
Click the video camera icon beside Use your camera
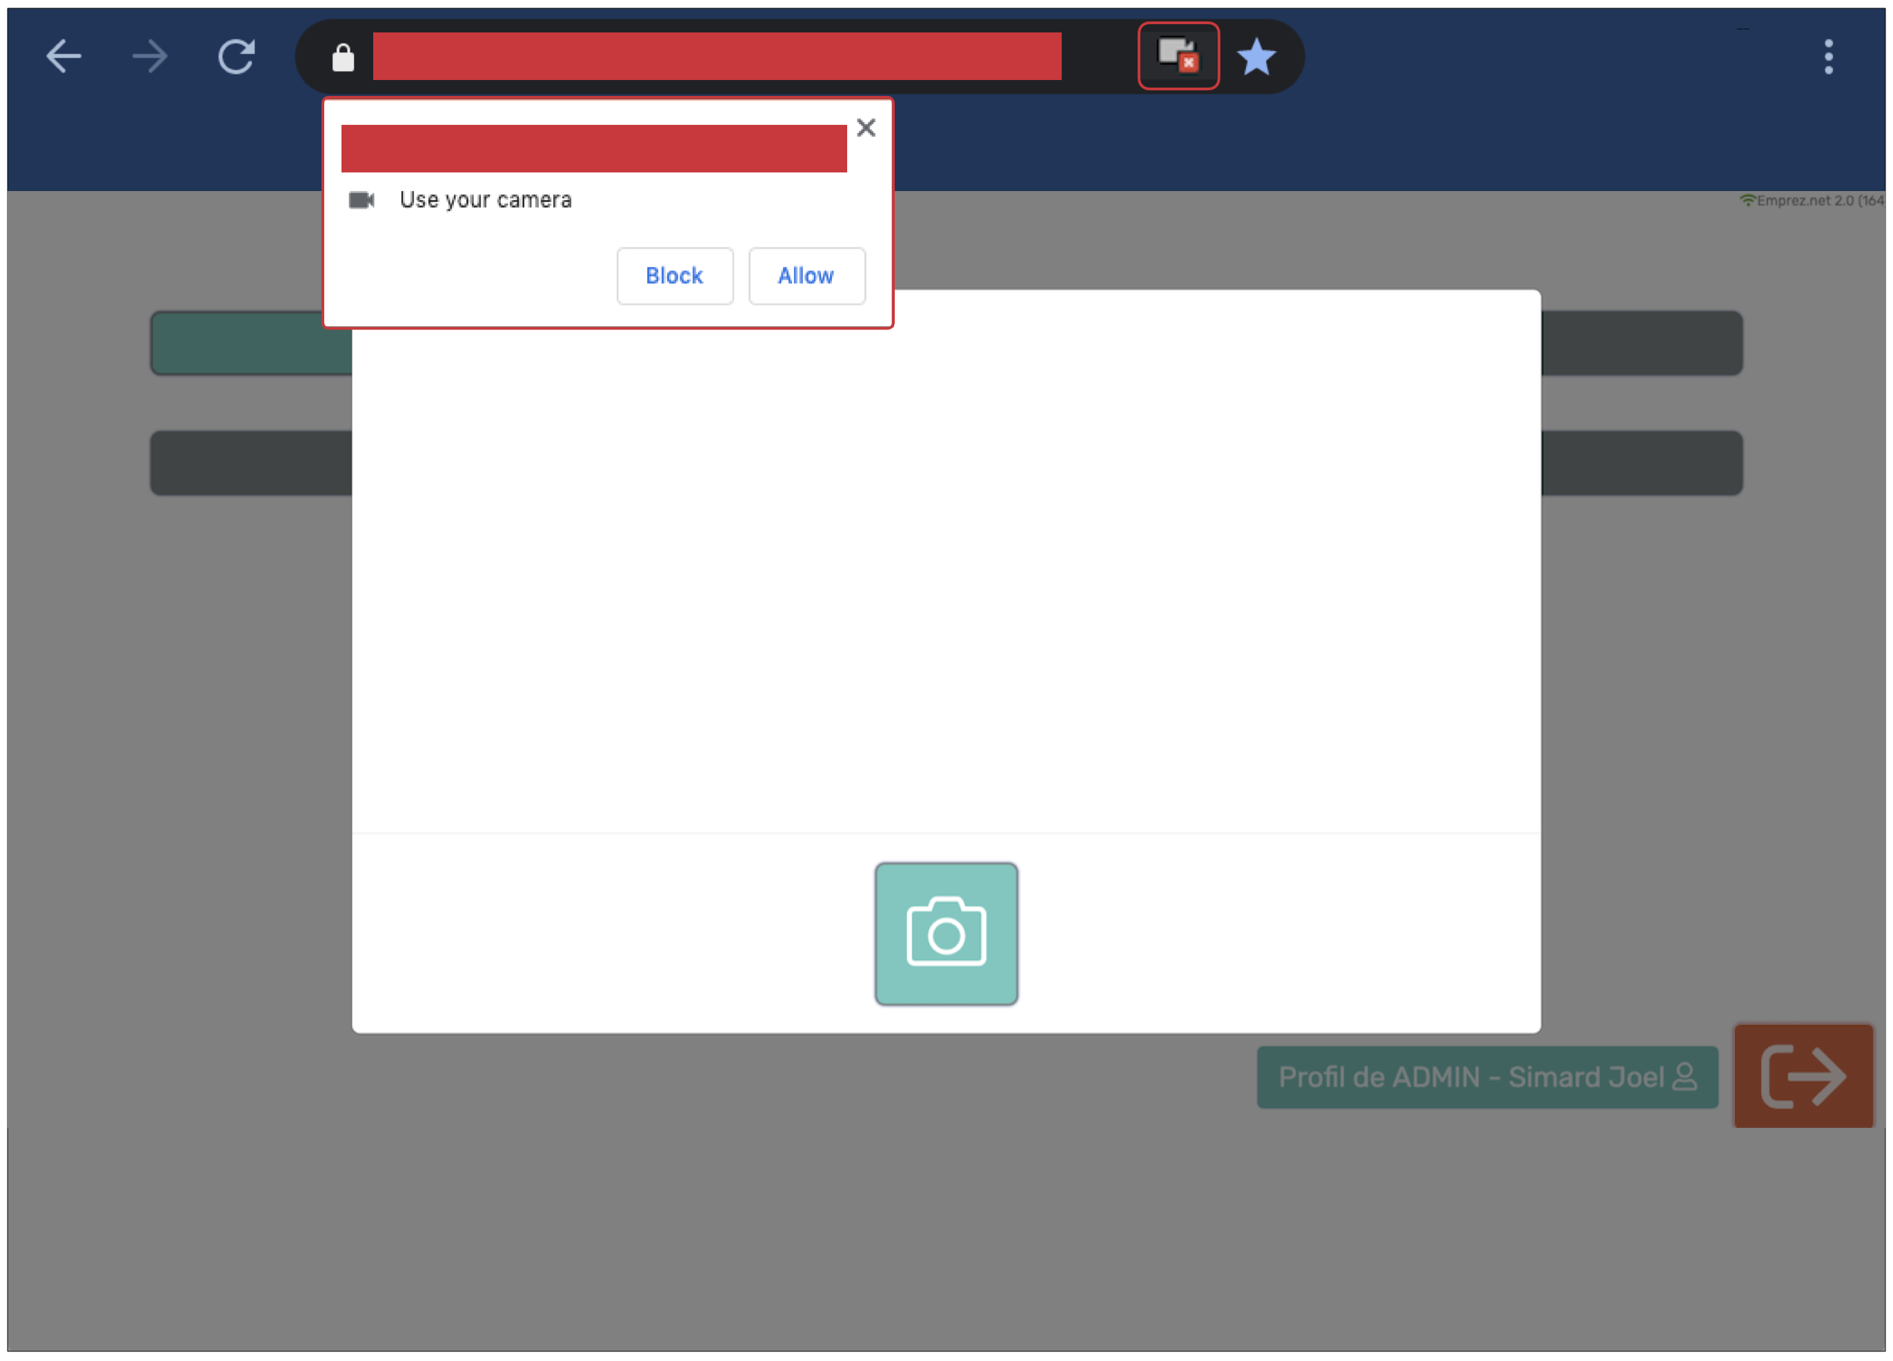pyautogui.click(x=361, y=200)
